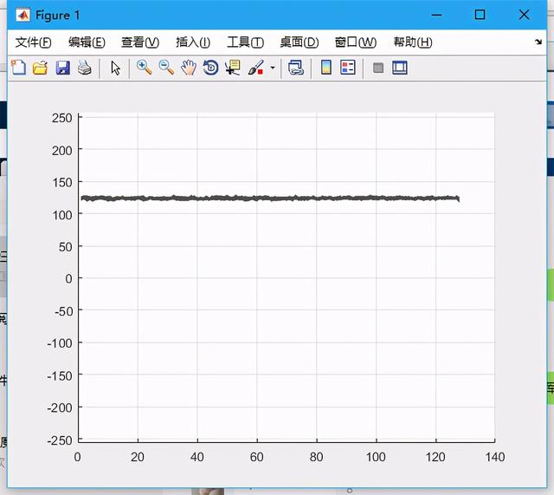Print the figure using the printer icon

[x=84, y=68]
